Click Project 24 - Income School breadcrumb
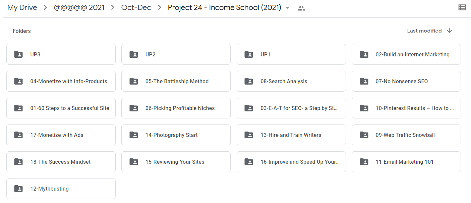471x203 pixels. pos(224,8)
